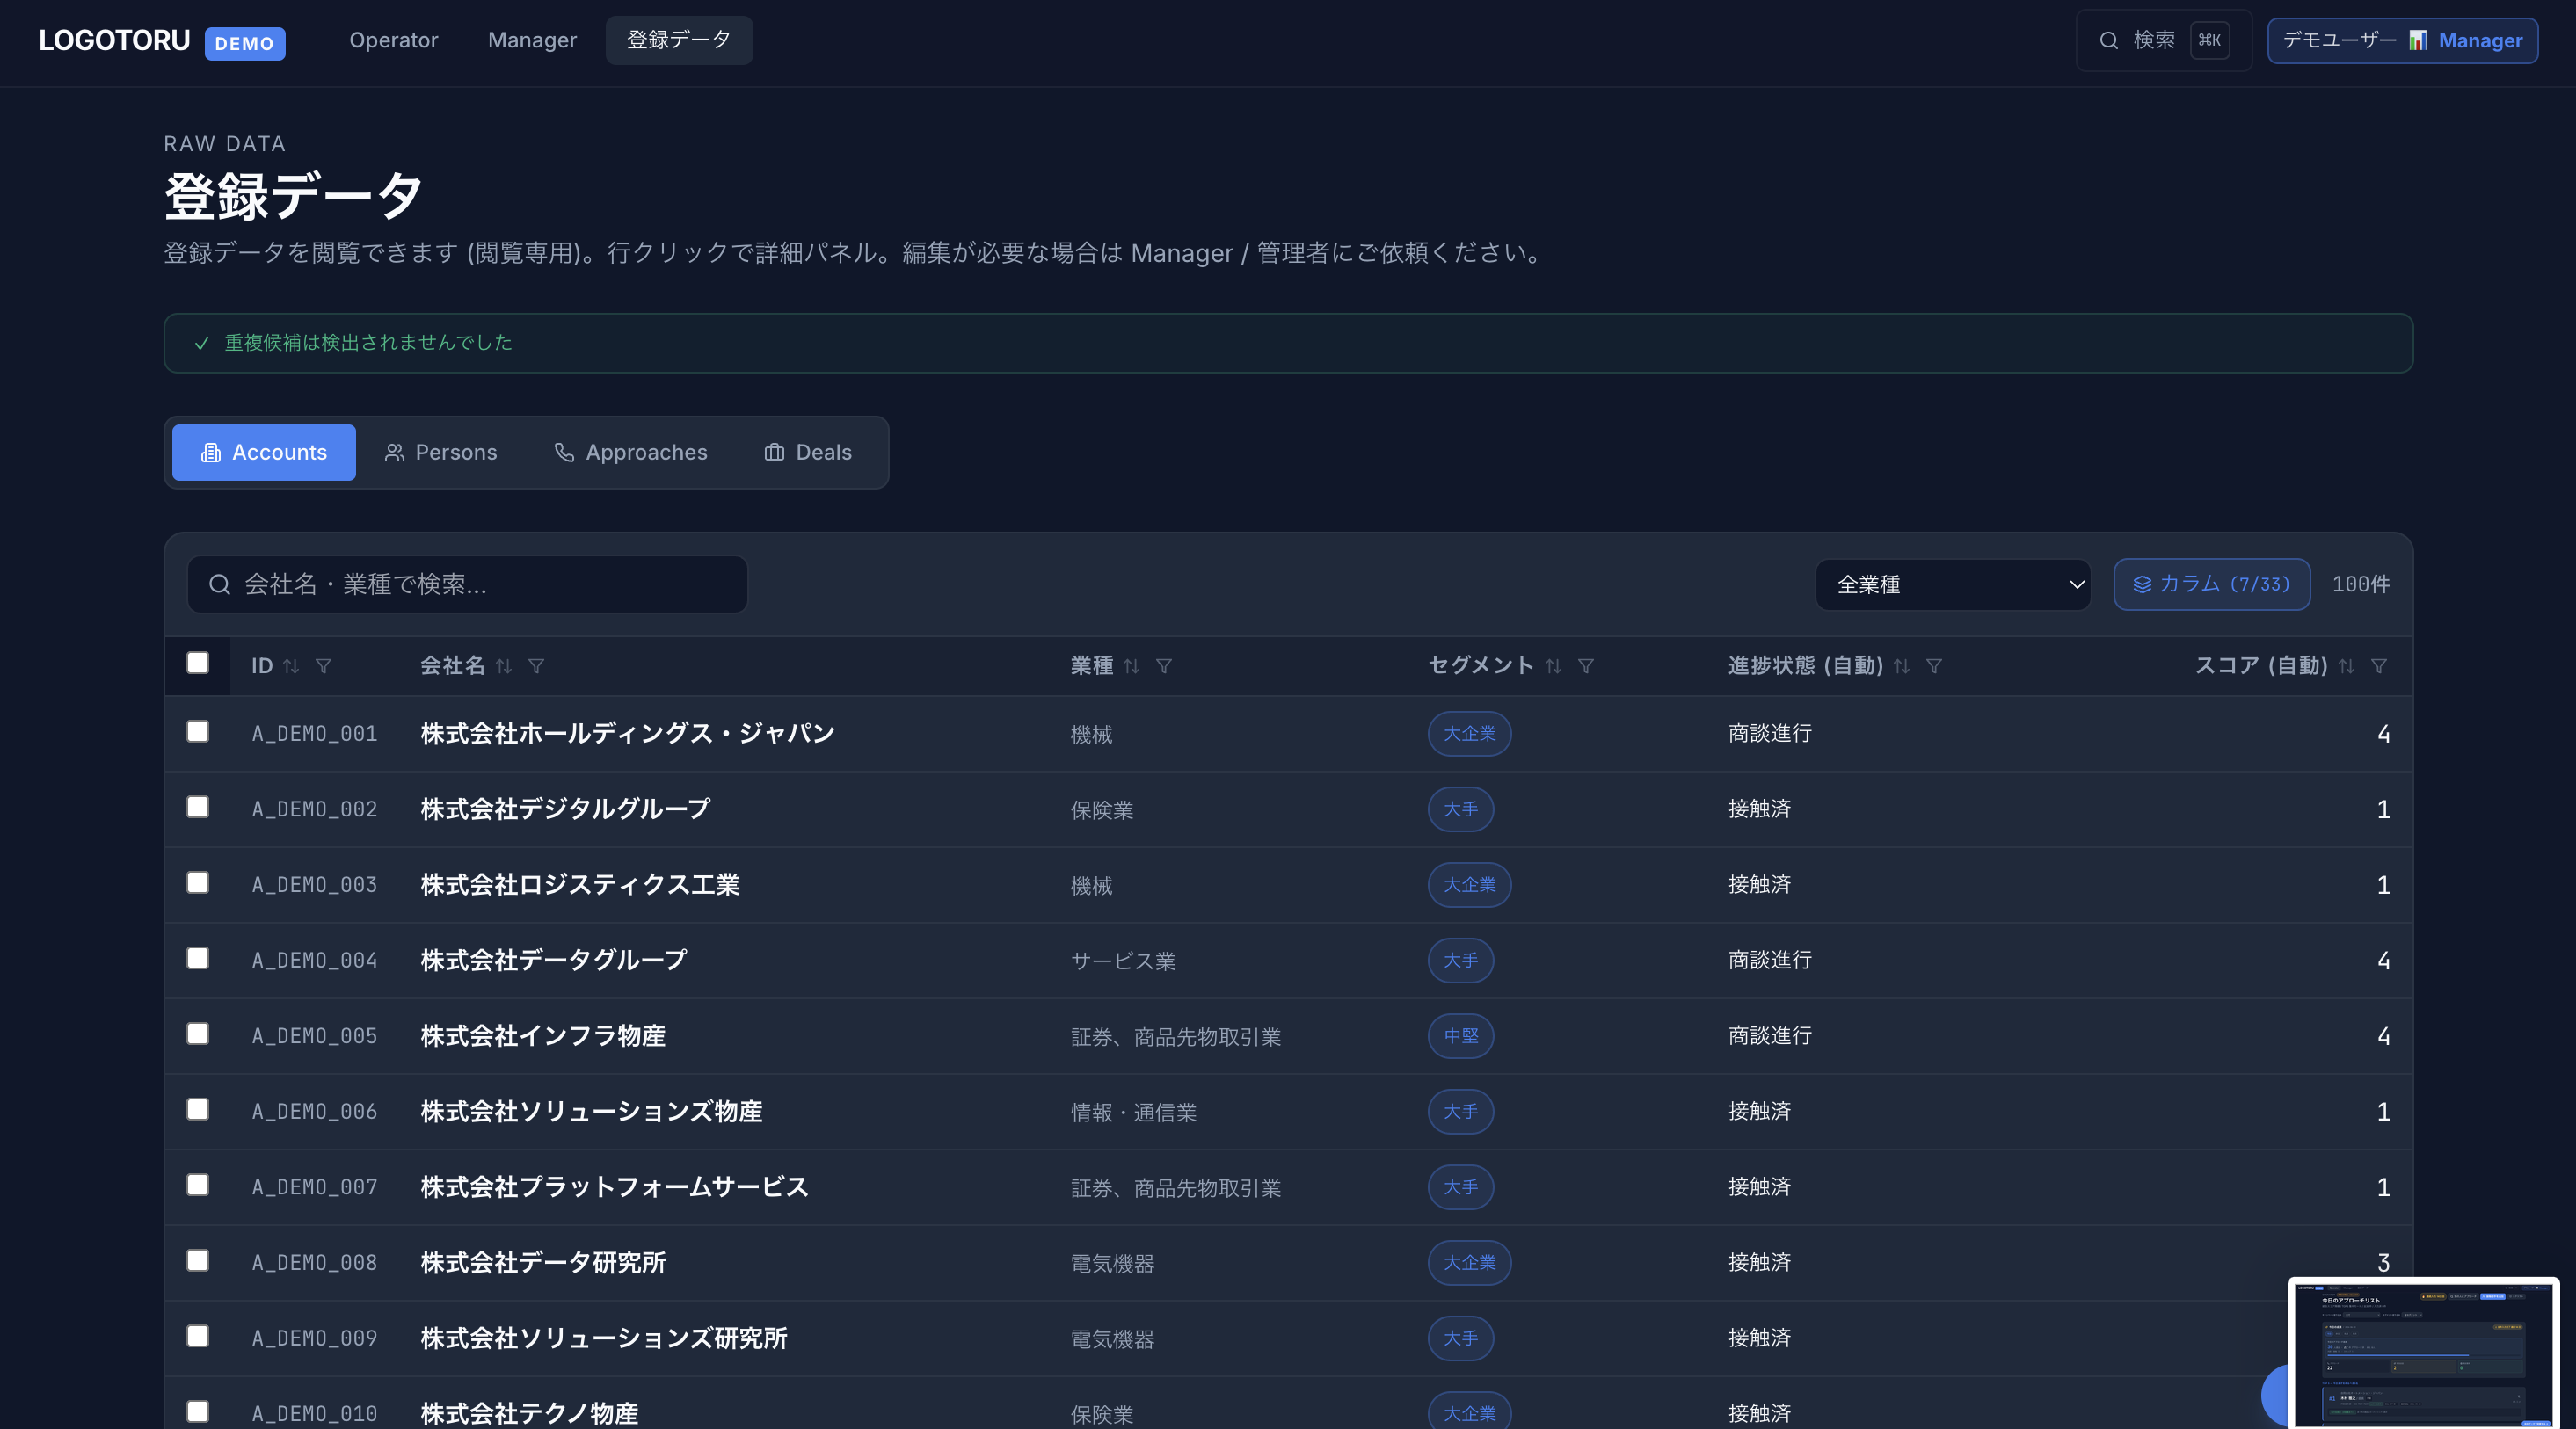This screenshot has width=2576, height=1429.
Task: Check row A_DEMO_004 checkbox
Action: point(198,957)
